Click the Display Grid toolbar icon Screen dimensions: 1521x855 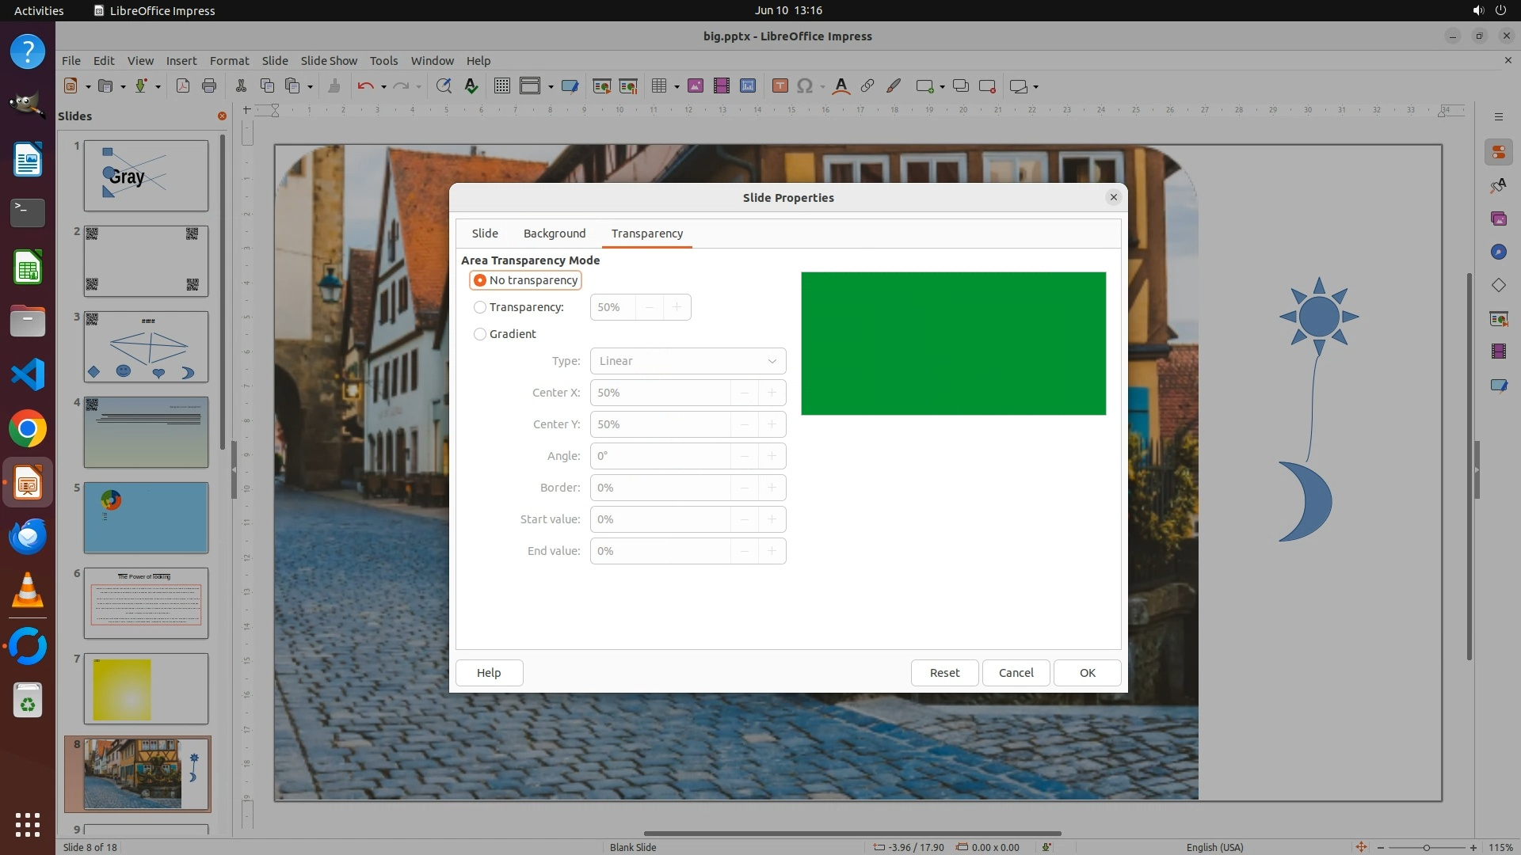click(x=501, y=86)
